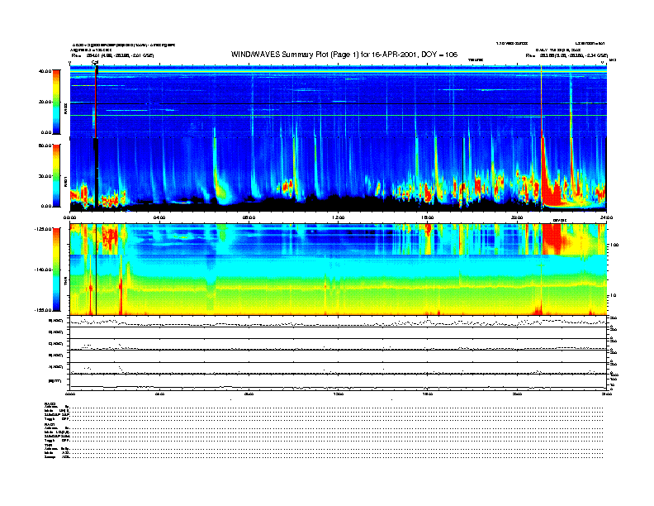The height and width of the screenshot is (506, 654).
Task: Click the 20:00 tick label under RAD1 spectrogram
Action: point(517,217)
